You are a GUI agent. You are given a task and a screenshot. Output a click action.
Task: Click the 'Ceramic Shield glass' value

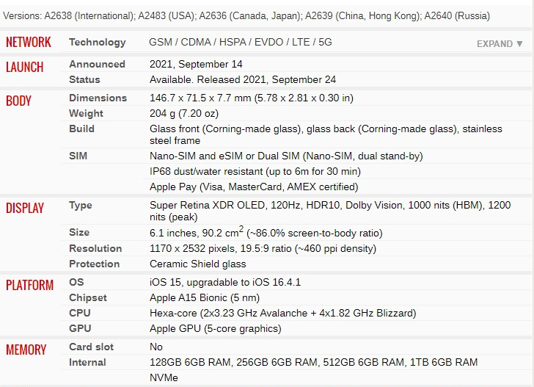[198, 264]
